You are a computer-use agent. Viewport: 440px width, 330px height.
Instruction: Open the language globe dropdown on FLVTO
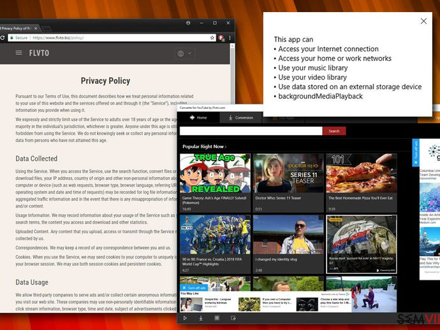[x=184, y=54]
